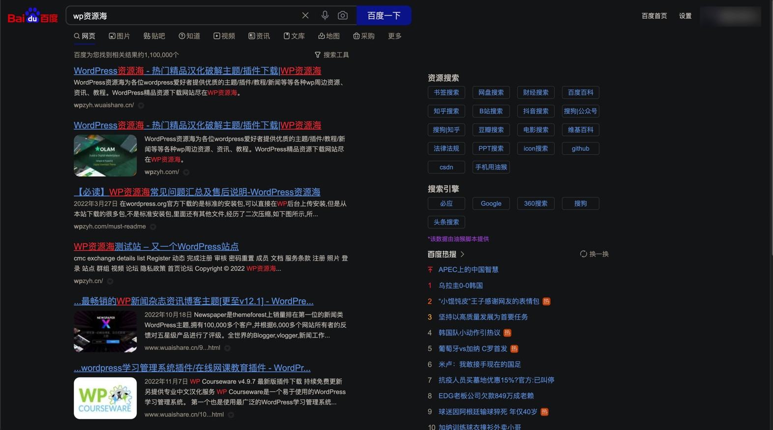Switch to the 贴吧 tab

coord(154,36)
